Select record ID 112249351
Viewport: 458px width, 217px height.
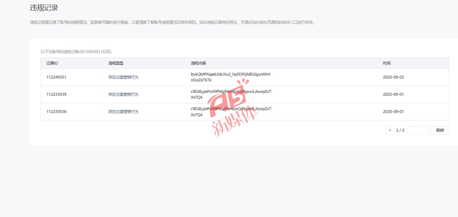[x=56, y=77]
